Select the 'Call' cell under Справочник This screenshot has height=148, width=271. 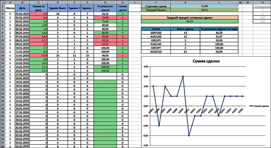pyautogui.click(x=262, y=17)
